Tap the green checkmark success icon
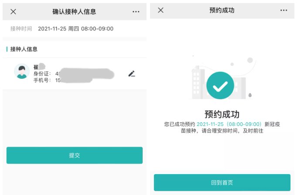The width and height of the screenshot is (297, 195). click(220, 85)
